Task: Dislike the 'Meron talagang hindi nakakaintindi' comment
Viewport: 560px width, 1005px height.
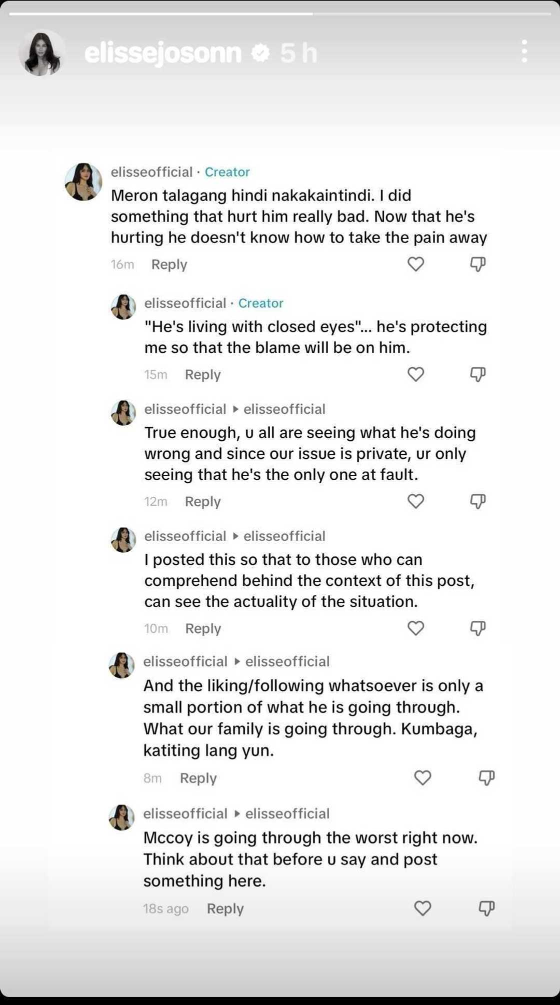Action: [x=477, y=264]
